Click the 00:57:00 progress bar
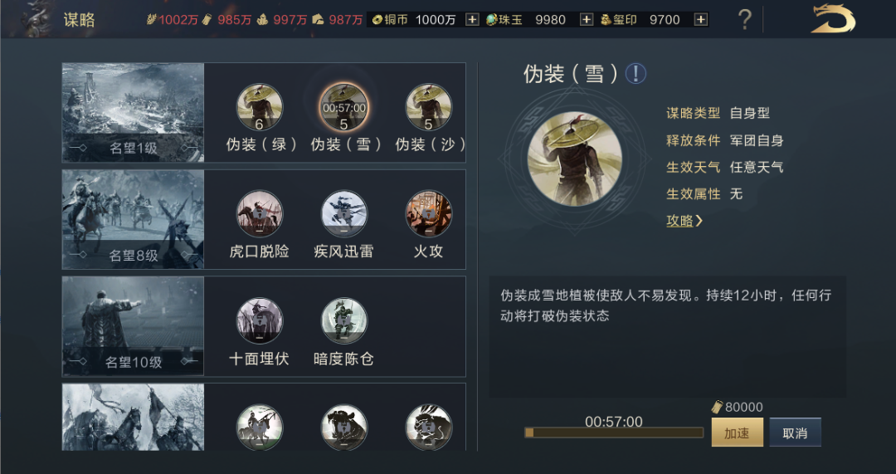 (614, 432)
